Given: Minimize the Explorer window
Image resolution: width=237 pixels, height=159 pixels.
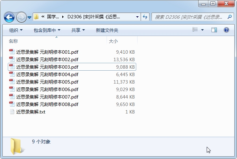Looking at the screenshot, I should [203, 4].
